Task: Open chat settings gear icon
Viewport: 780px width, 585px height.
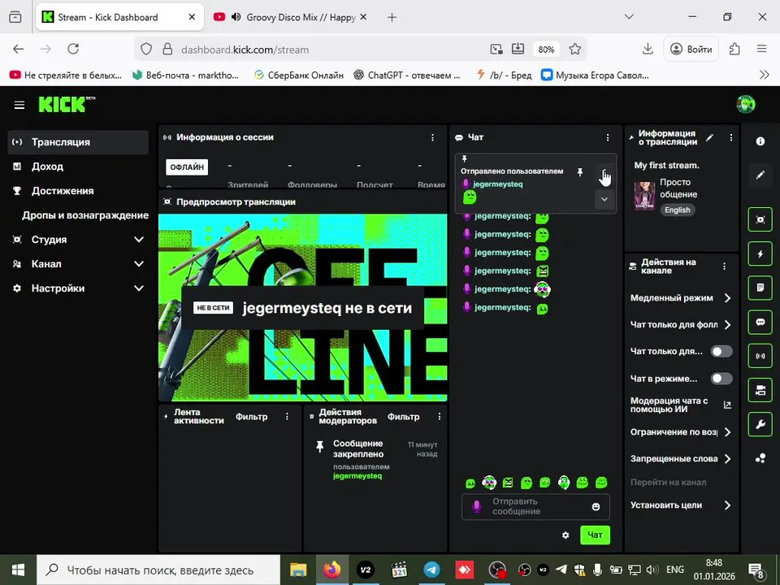Action: coord(565,535)
